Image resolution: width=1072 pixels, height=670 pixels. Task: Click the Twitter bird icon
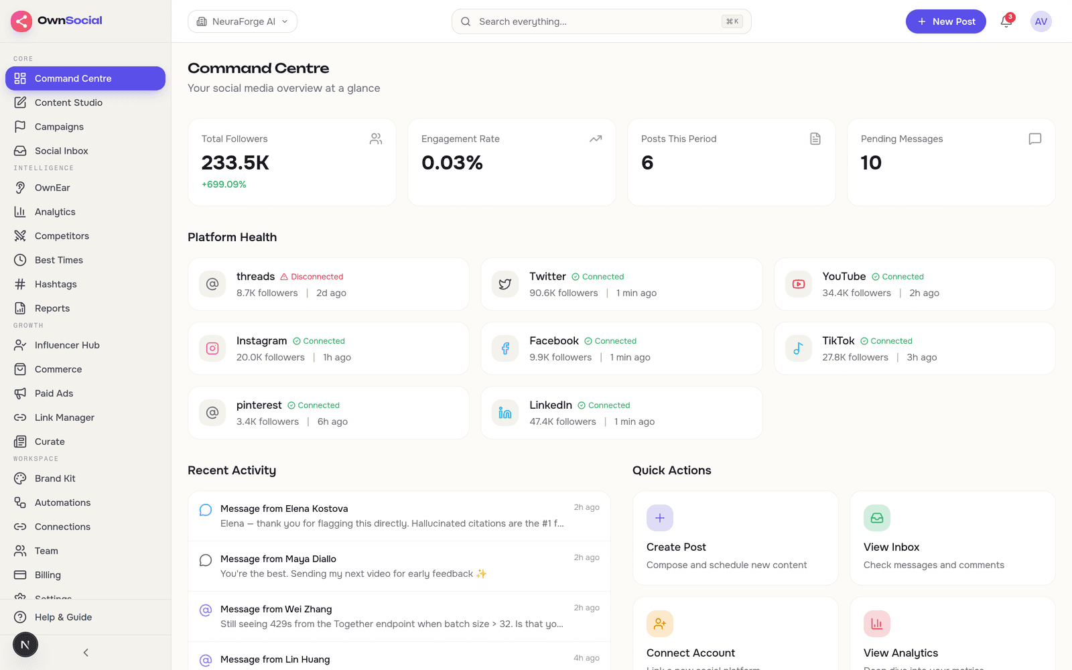[x=505, y=284]
